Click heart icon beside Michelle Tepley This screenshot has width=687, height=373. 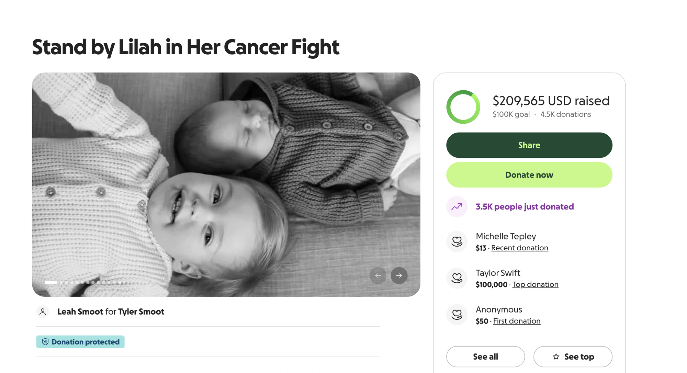[x=457, y=241]
